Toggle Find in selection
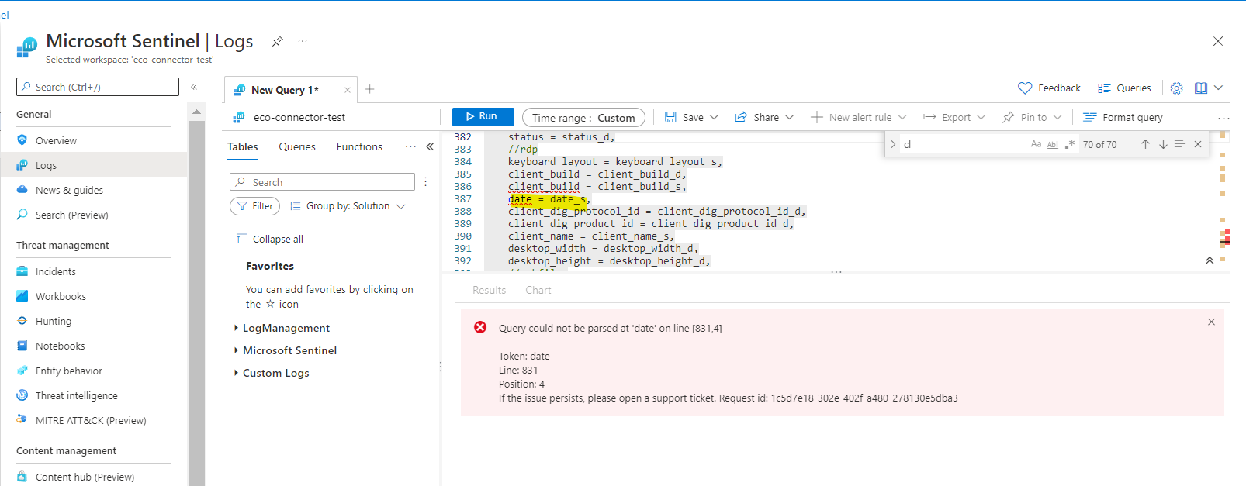The width and height of the screenshot is (1246, 486). (x=1180, y=144)
